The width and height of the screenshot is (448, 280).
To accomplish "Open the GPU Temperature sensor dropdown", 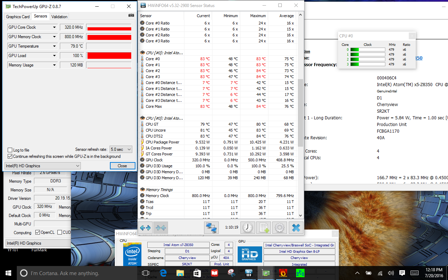I will (x=55, y=46).
